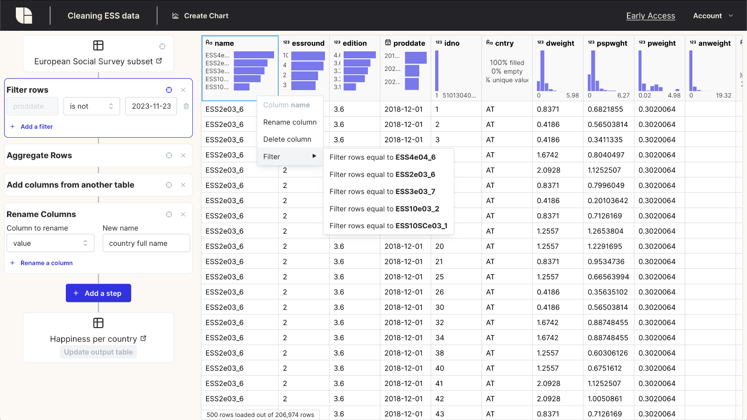Click target icon on Rename Columns step
Screen dimensions: 747x420
point(169,214)
